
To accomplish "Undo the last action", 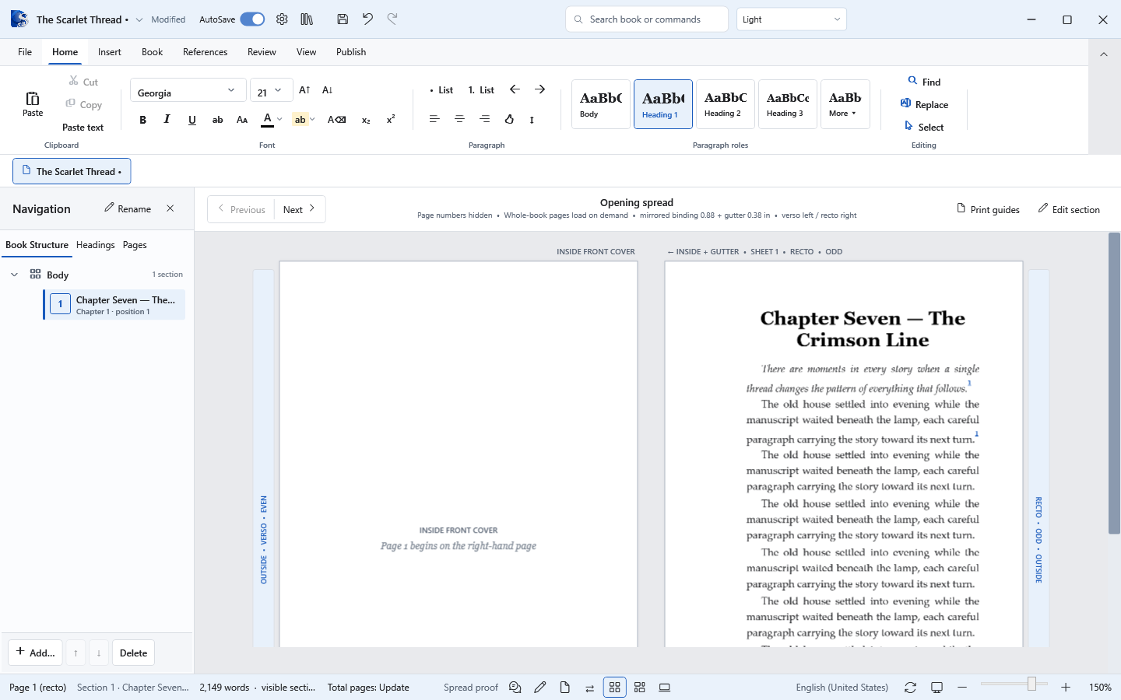I will click(367, 19).
